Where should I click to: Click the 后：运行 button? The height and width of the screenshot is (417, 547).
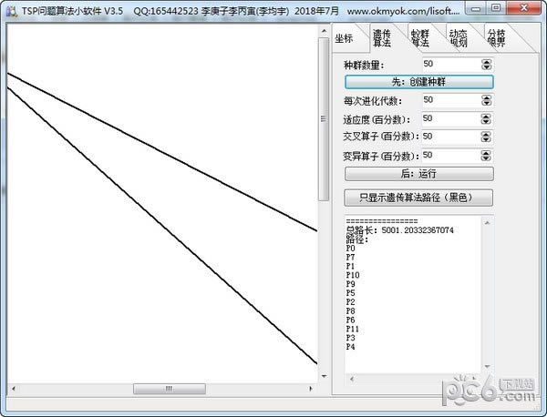point(418,173)
